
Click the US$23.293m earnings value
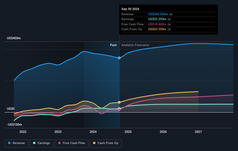click(x=157, y=19)
